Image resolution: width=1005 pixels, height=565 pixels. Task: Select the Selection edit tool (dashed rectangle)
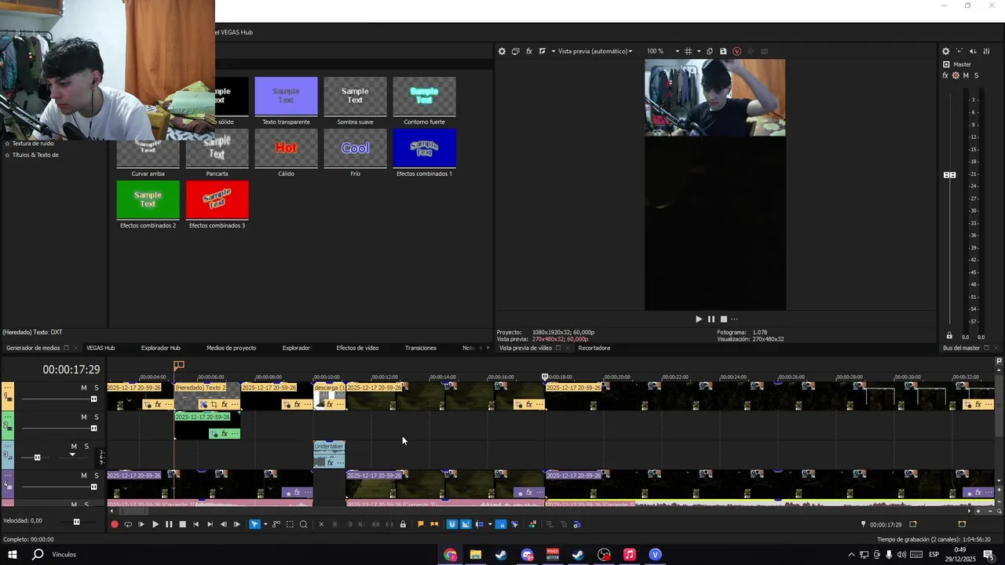[x=290, y=524]
